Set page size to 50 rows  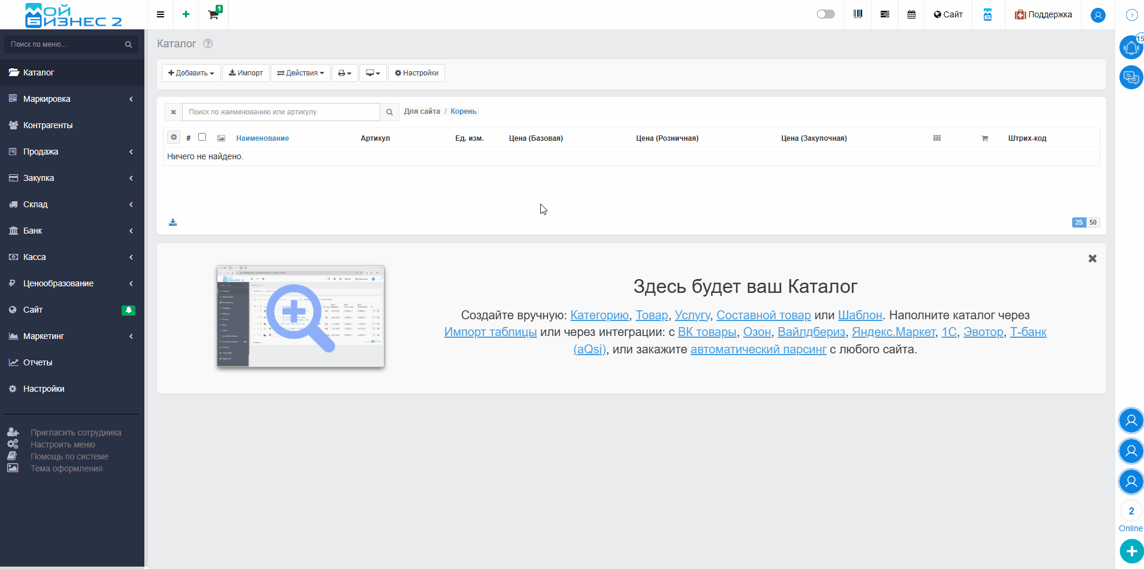(x=1092, y=222)
